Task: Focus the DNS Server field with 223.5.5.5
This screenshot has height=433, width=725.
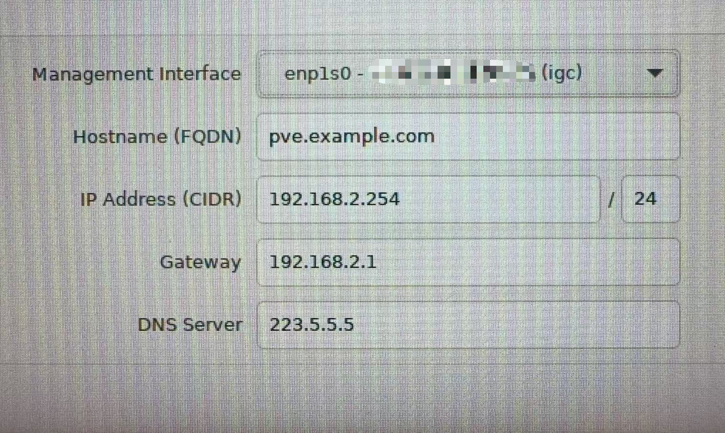Action: 468,325
